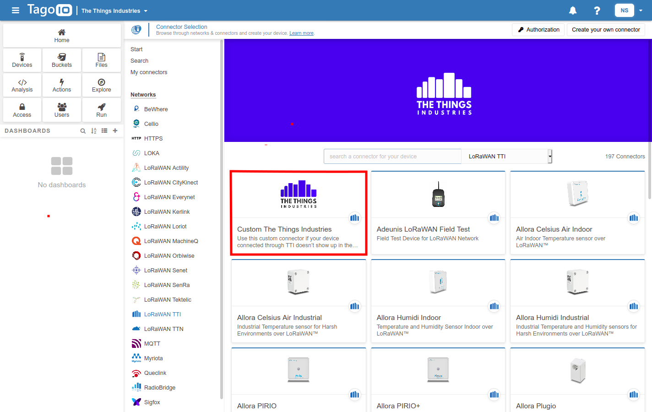Open the Buckets section
The image size is (652, 412).
tap(61, 60)
